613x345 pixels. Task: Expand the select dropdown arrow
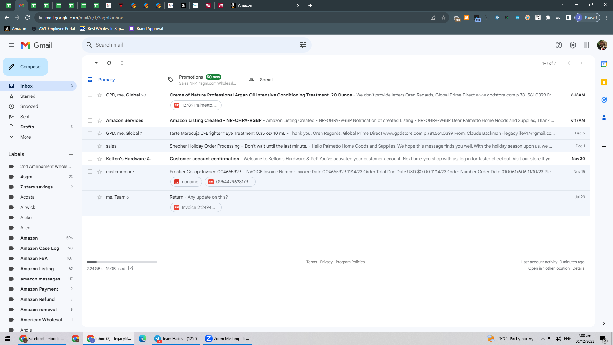tap(96, 63)
